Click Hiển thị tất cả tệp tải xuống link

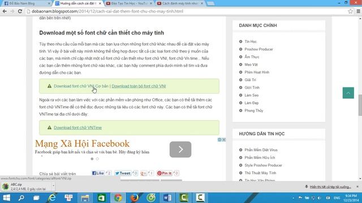click(330, 187)
